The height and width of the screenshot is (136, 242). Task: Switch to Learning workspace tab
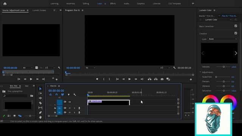pyautogui.click(x=54, y=3)
